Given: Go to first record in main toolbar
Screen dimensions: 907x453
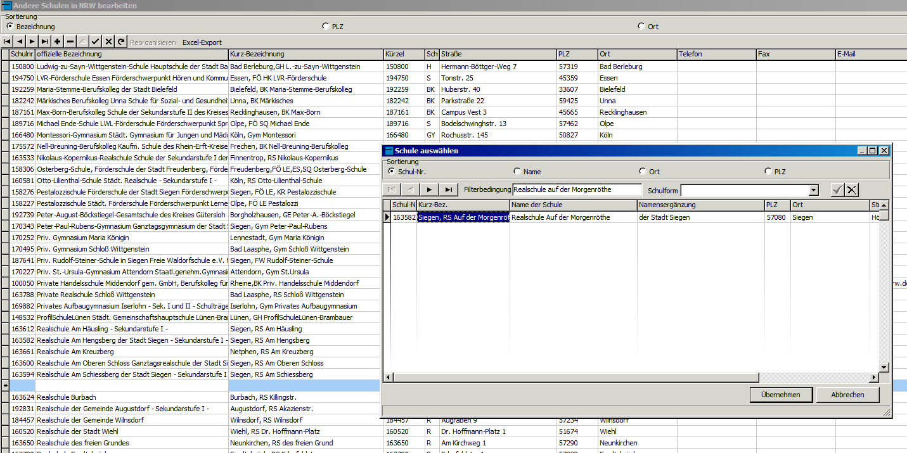Looking at the screenshot, I should coord(7,42).
